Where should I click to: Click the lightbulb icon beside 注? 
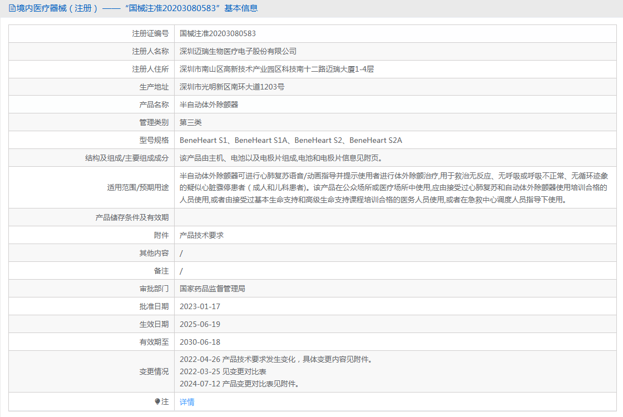coord(157,401)
